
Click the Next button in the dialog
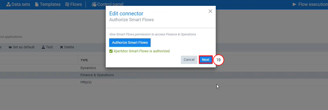click(x=206, y=60)
